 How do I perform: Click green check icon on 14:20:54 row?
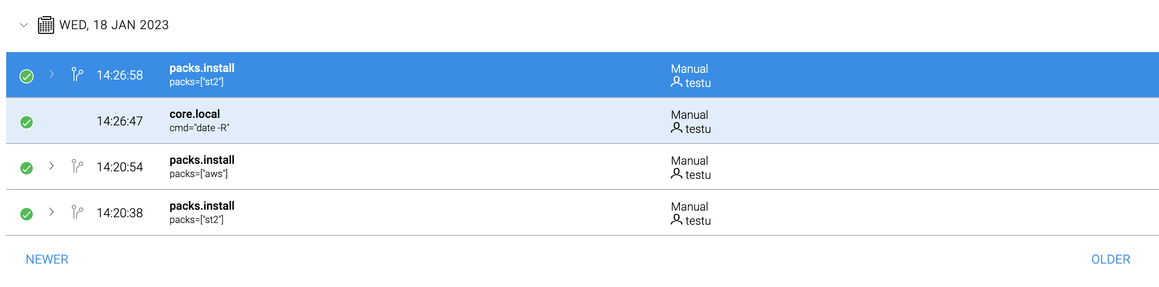click(27, 168)
